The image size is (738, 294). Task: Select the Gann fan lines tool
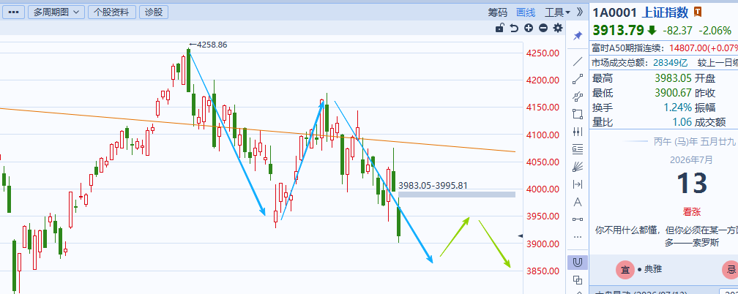coord(578,167)
